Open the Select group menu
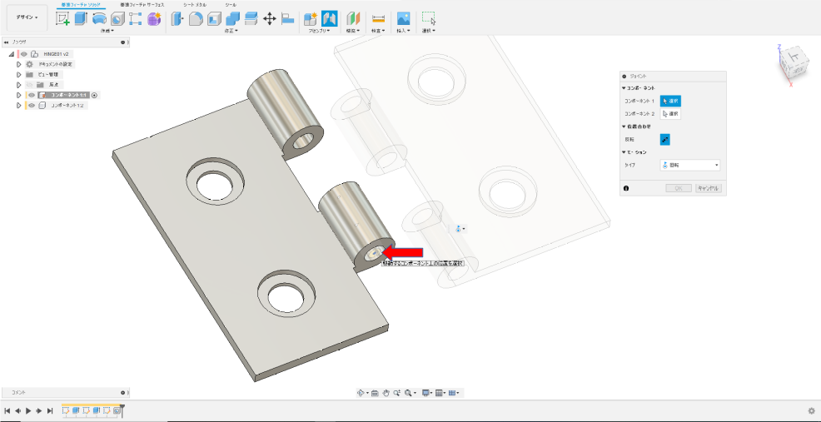821x422 pixels. 429,31
